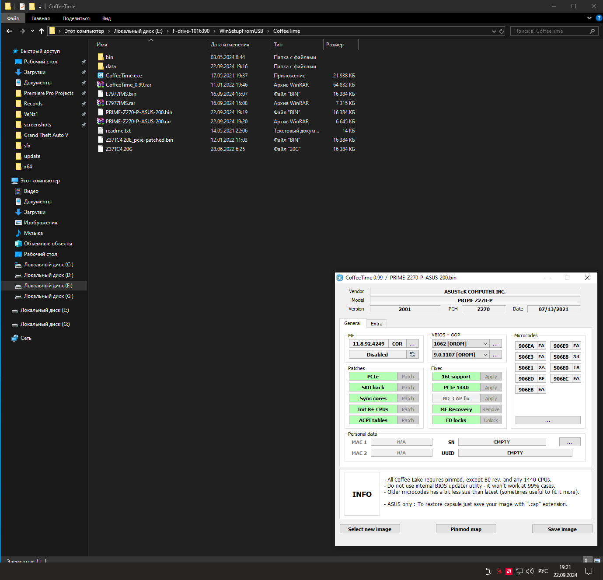Select Локальный диск (C:) in the sidebar
This screenshot has width=603, height=580.
tap(49, 265)
